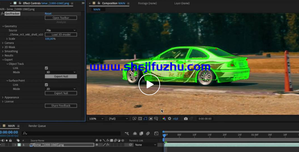
Task: Open the (Full) resolution dropdown
Action: click(x=118, y=119)
